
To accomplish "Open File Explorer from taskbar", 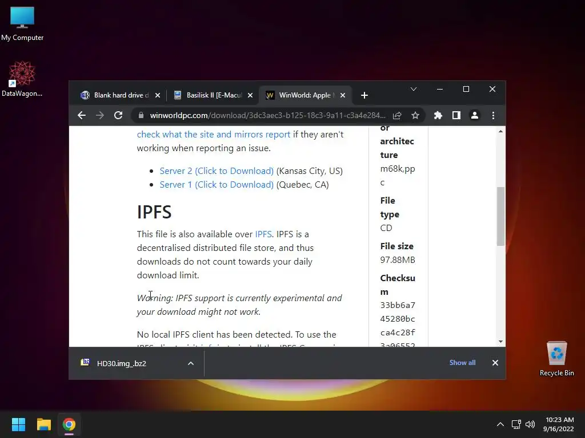I will (x=43, y=424).
